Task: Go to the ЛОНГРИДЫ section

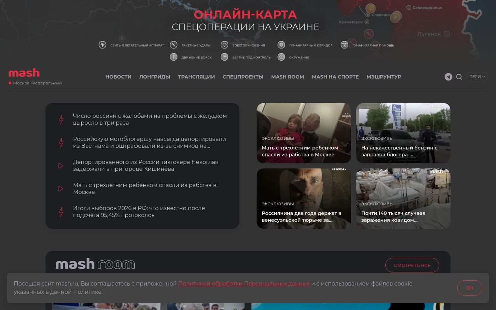Action: coord(155,77)
